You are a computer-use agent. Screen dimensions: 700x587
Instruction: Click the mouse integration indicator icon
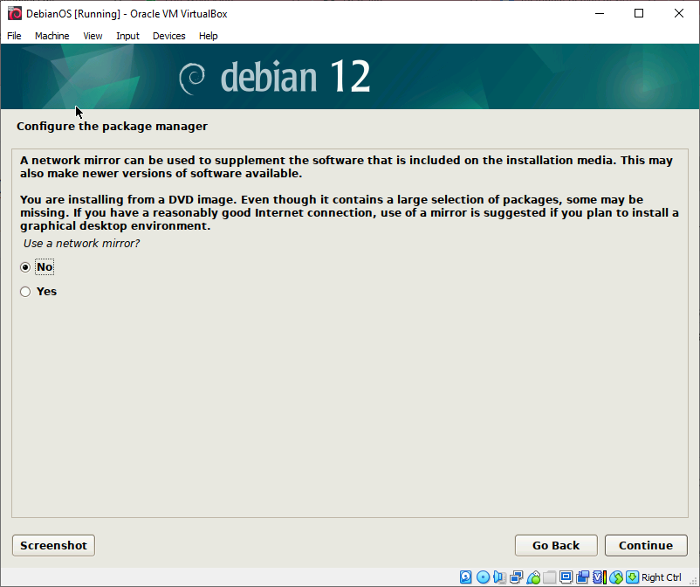[616, 577]
